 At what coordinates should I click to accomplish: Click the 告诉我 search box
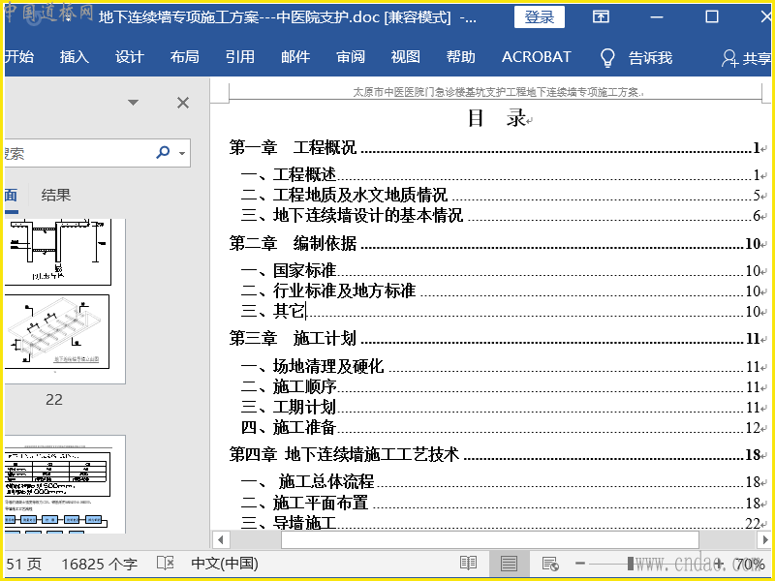point(650,58)
